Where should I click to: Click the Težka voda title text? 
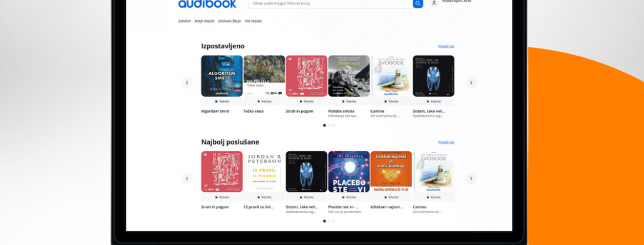(253, 111)
